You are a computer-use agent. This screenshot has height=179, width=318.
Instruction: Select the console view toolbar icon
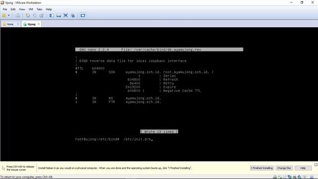click(82, 15)
